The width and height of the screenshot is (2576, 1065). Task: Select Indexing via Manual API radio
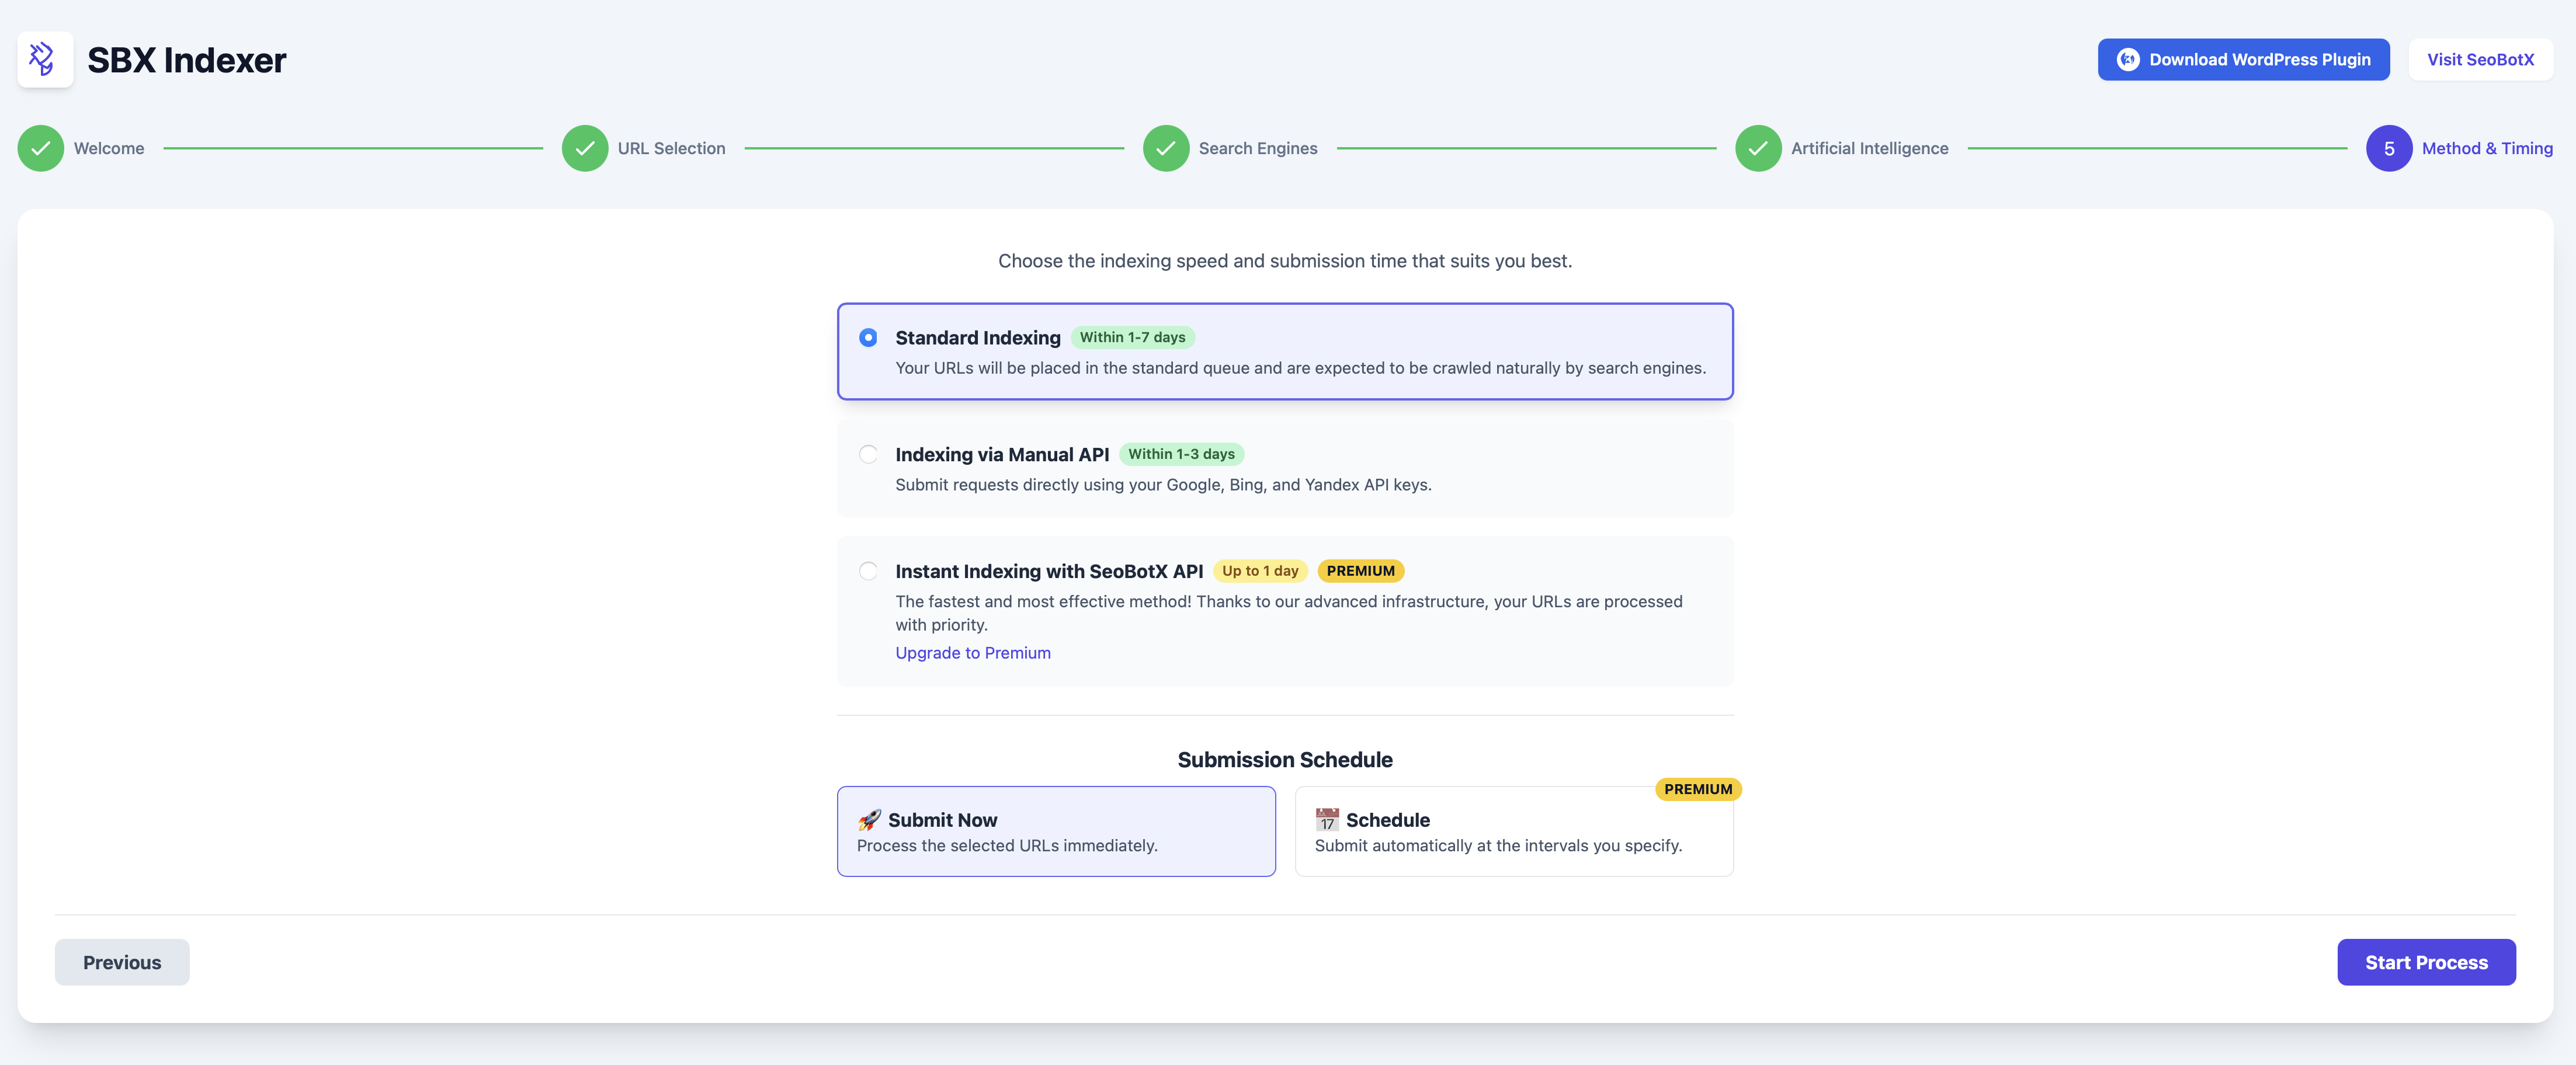tap(868, 455)
